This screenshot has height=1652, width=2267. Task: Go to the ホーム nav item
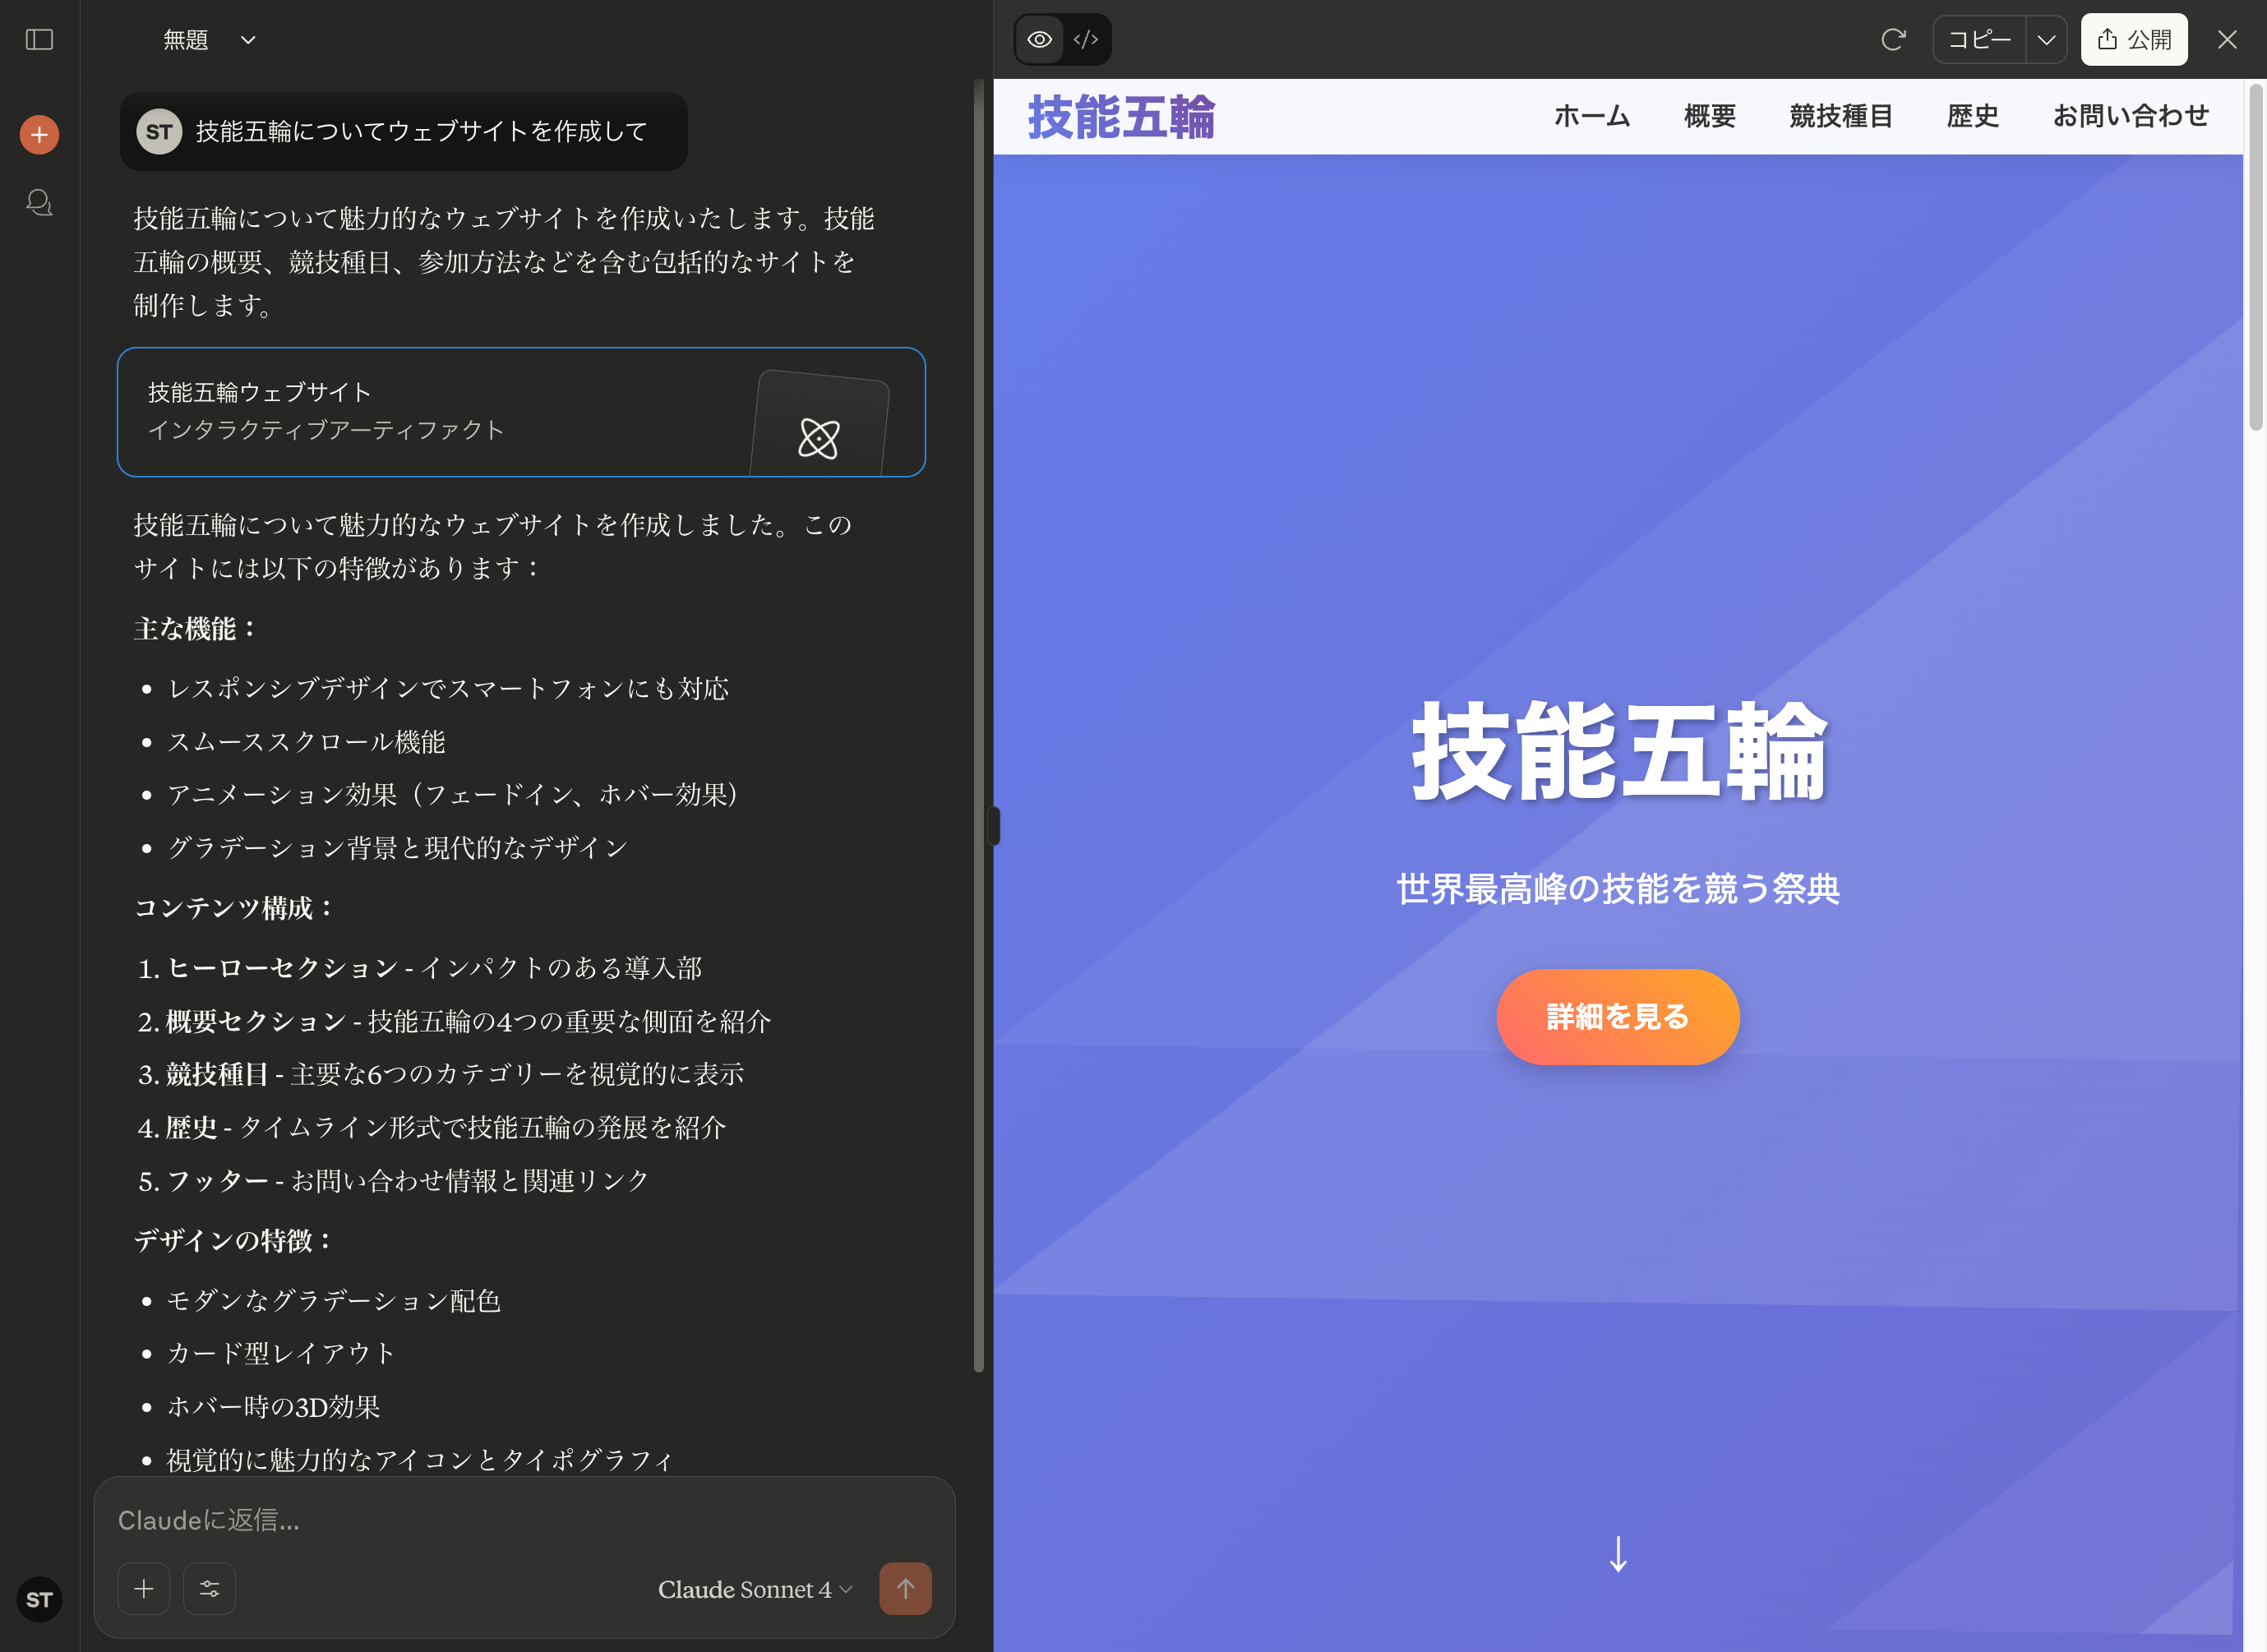(1592, 117)
